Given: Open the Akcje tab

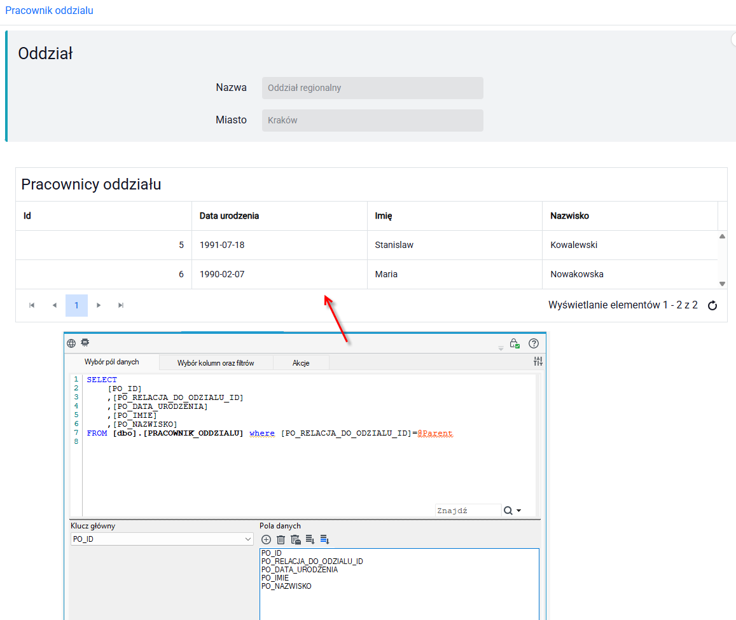Looking at the screenshot, I should click(301, 363).
